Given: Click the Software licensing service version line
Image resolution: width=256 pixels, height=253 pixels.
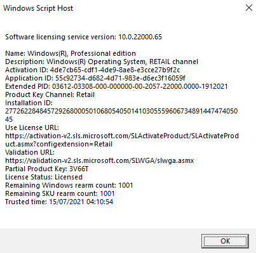Looking at the screenshot, I should [83, 37].
